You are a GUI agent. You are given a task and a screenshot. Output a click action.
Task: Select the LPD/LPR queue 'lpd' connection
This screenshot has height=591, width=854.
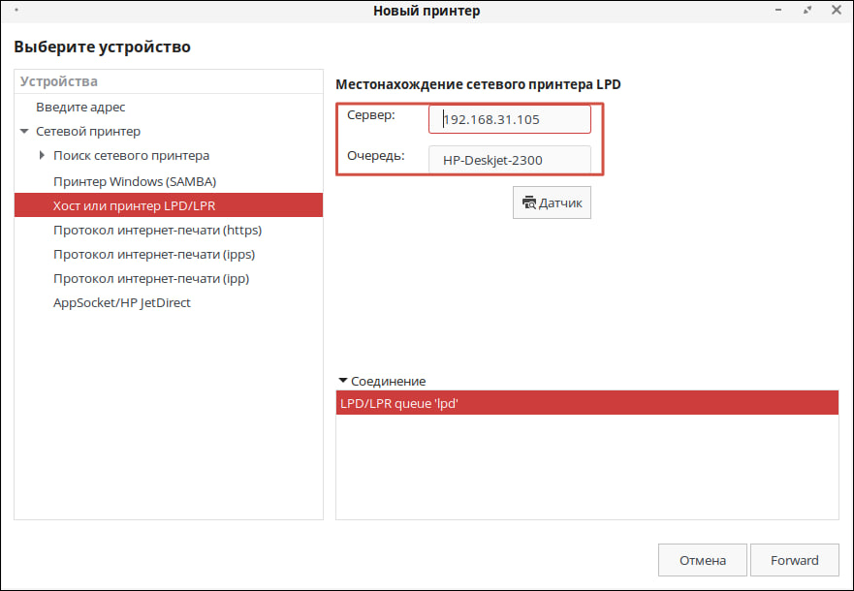(586, 403)
